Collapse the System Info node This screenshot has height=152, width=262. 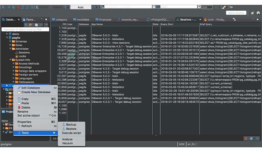(x=10, y=60)
